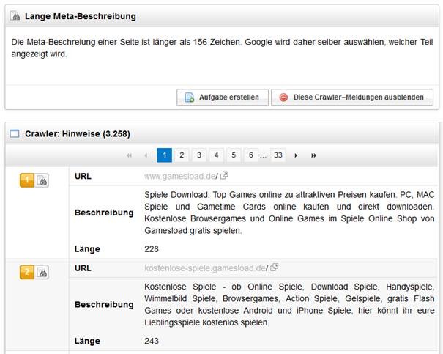Go to first page of results
Screen dimensions: 443x354
pos(129,155)
